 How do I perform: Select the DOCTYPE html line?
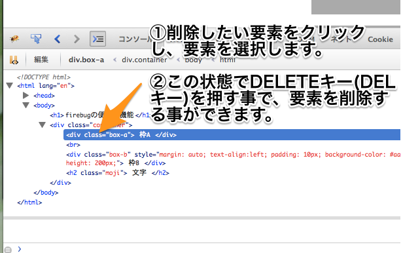click(44, 77)
